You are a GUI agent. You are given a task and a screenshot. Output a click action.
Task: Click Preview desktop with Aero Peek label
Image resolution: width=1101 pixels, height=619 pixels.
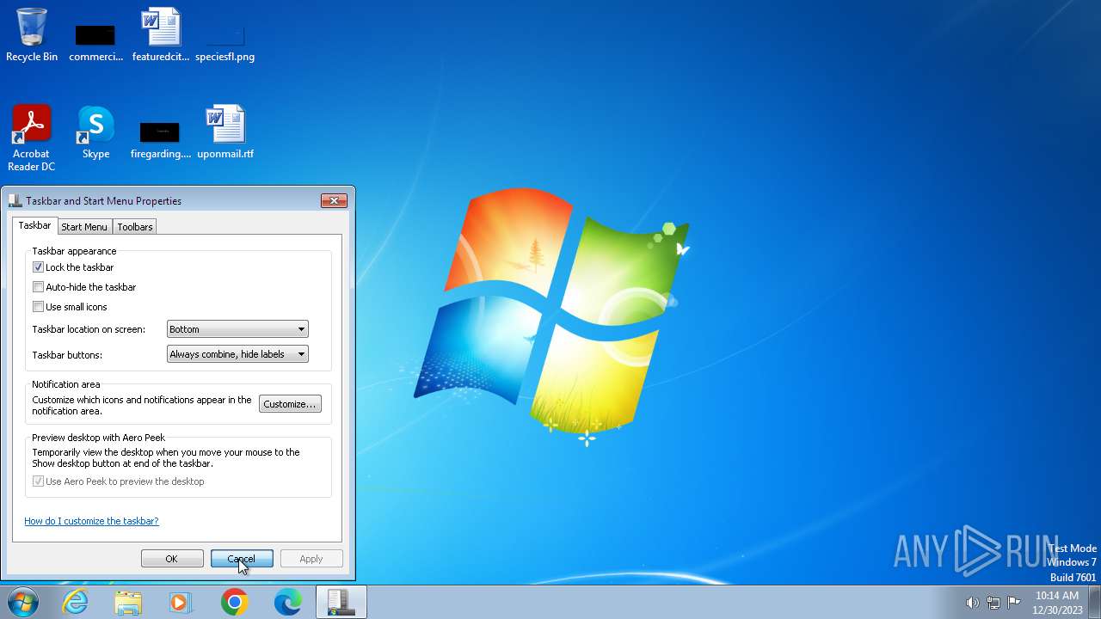pos(98,438)
